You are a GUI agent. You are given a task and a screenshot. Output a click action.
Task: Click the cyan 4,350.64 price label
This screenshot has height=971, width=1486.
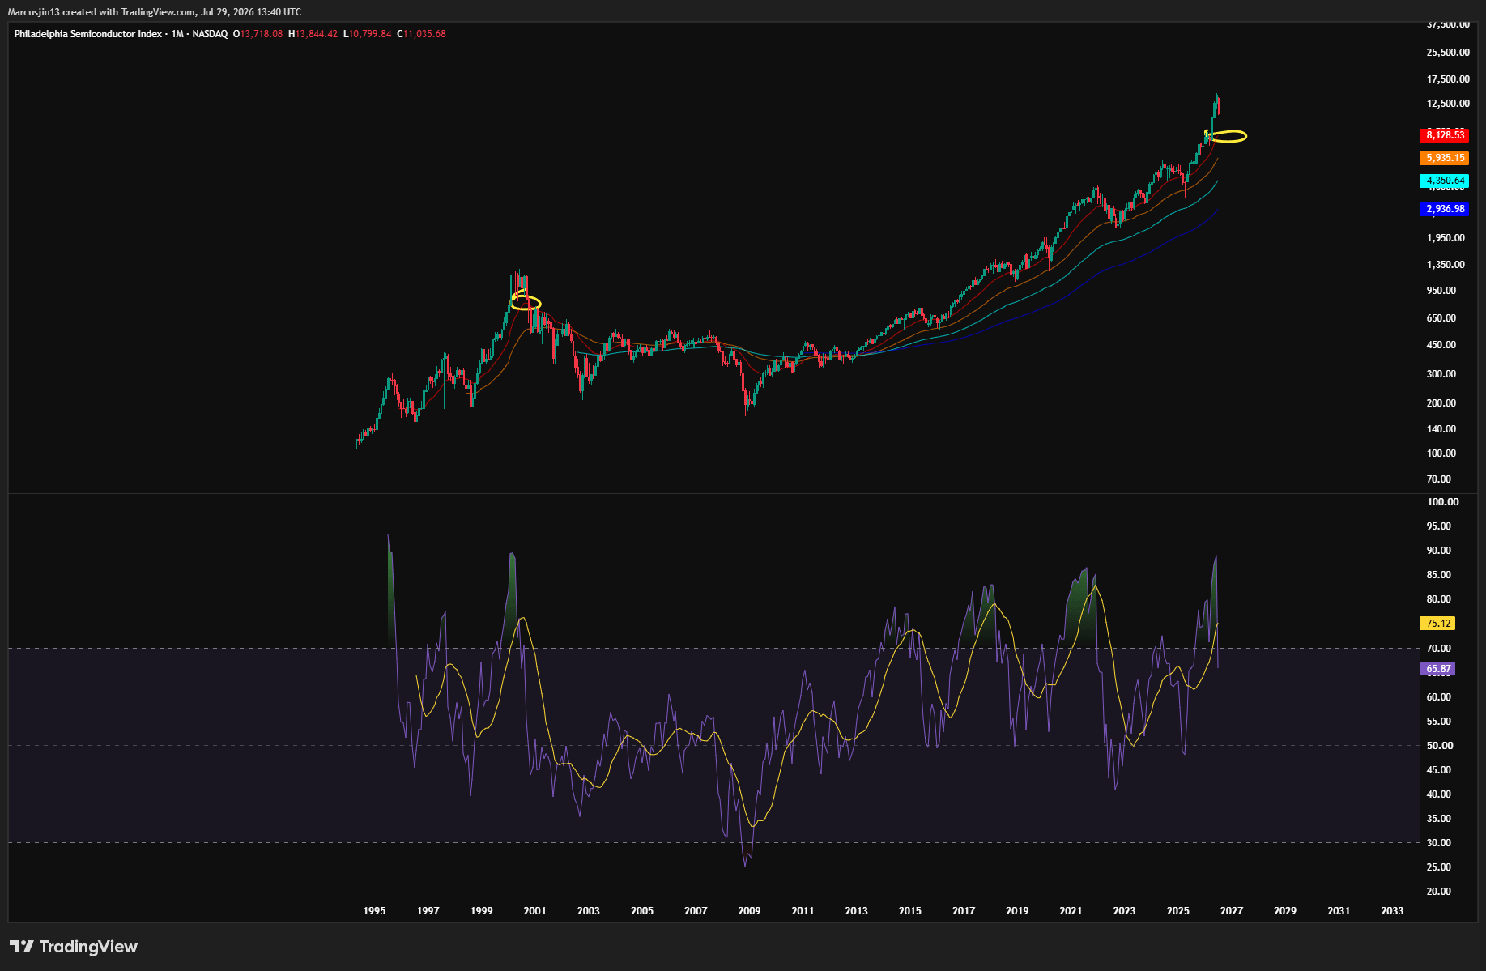[1445, 181]
